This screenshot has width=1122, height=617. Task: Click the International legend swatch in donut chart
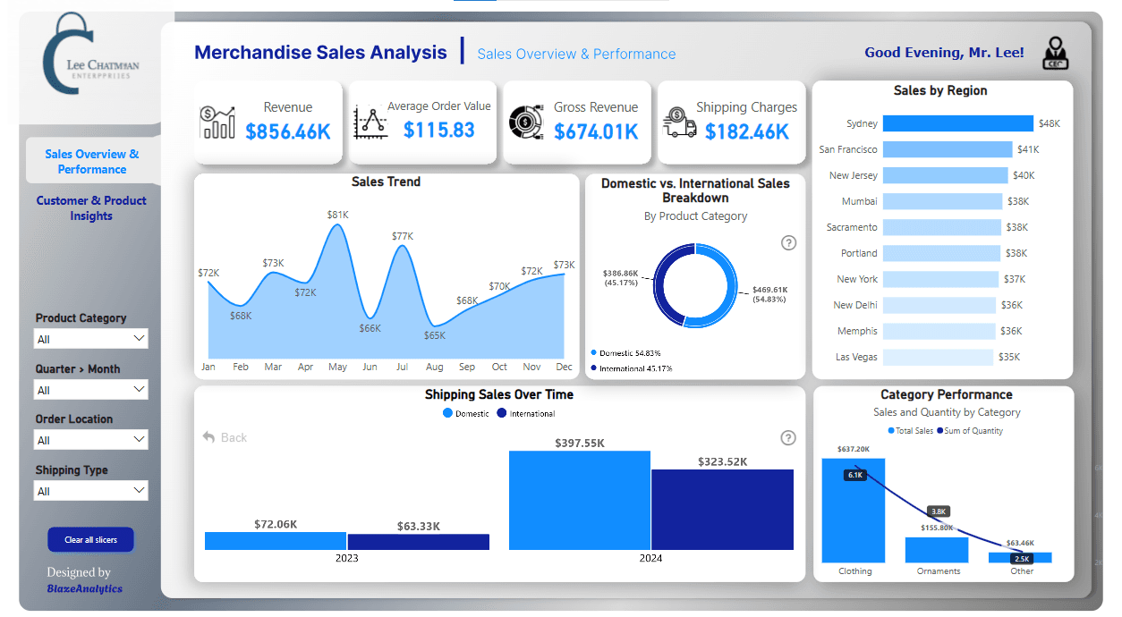593,368
